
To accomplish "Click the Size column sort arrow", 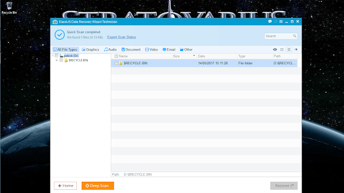I will [194, 56].
